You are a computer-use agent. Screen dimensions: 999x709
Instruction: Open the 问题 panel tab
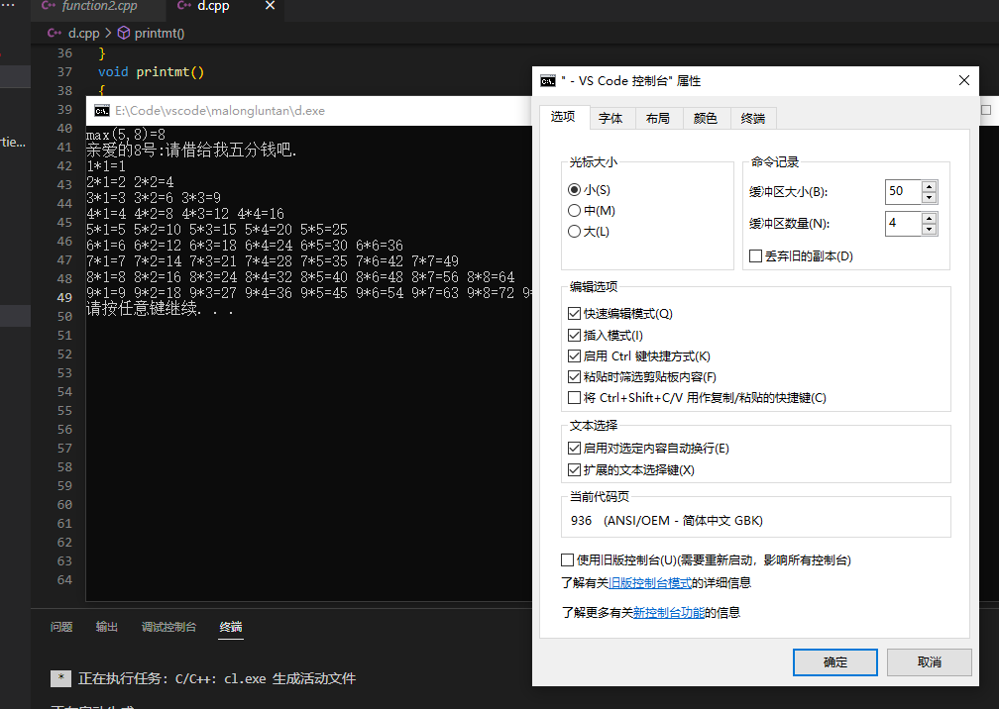61,627
